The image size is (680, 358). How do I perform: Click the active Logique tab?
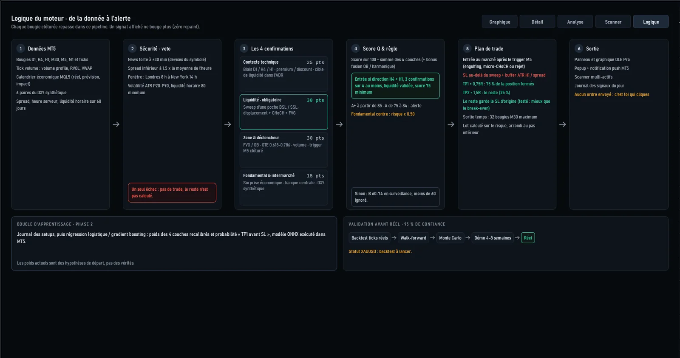(651, 22)
